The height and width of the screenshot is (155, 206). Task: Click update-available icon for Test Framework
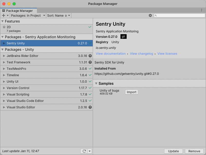click(90, 62)
